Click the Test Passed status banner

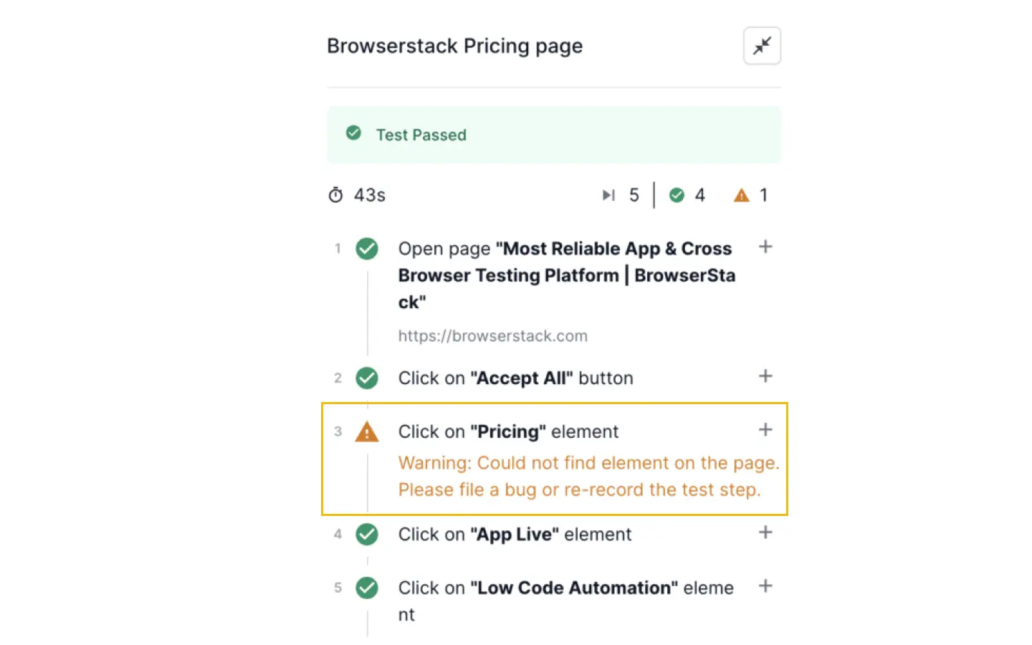(553, 135)
